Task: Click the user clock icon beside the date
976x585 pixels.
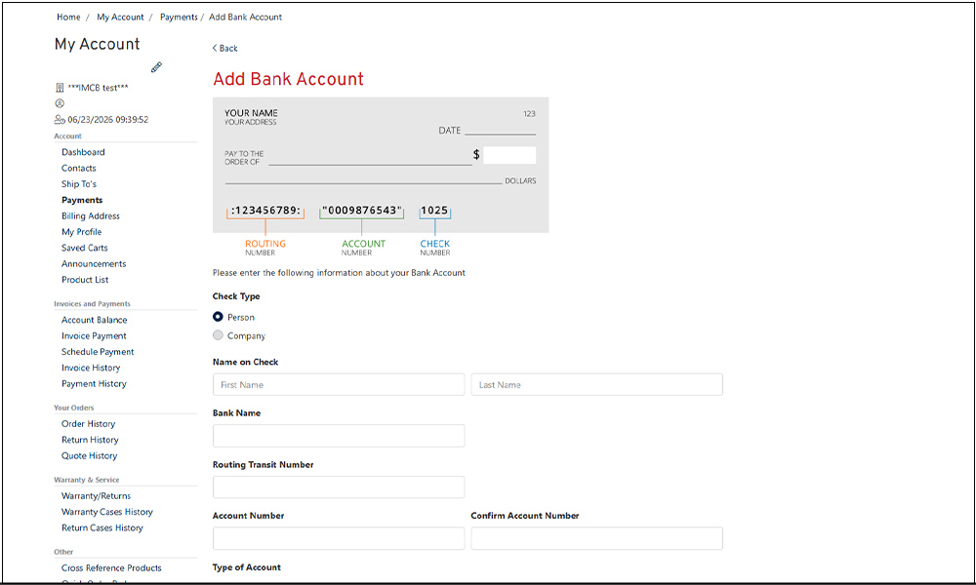Action: coord(60,119)
